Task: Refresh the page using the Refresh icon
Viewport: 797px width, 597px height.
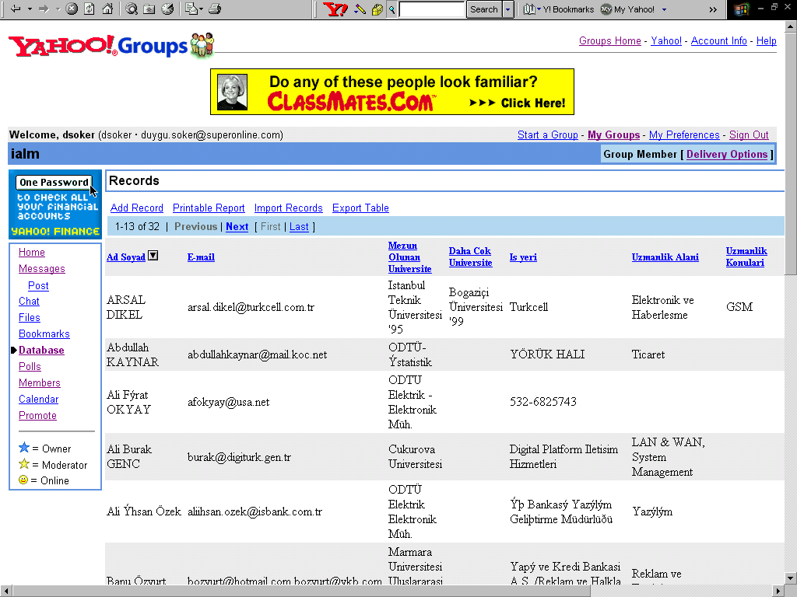Action: (90, 9)
